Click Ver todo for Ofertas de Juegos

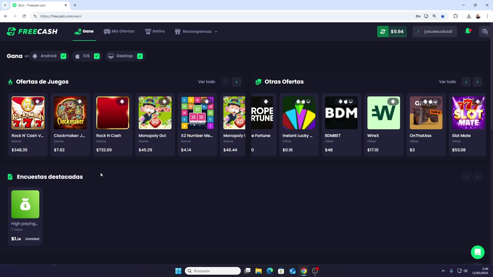tap(206, 82)
